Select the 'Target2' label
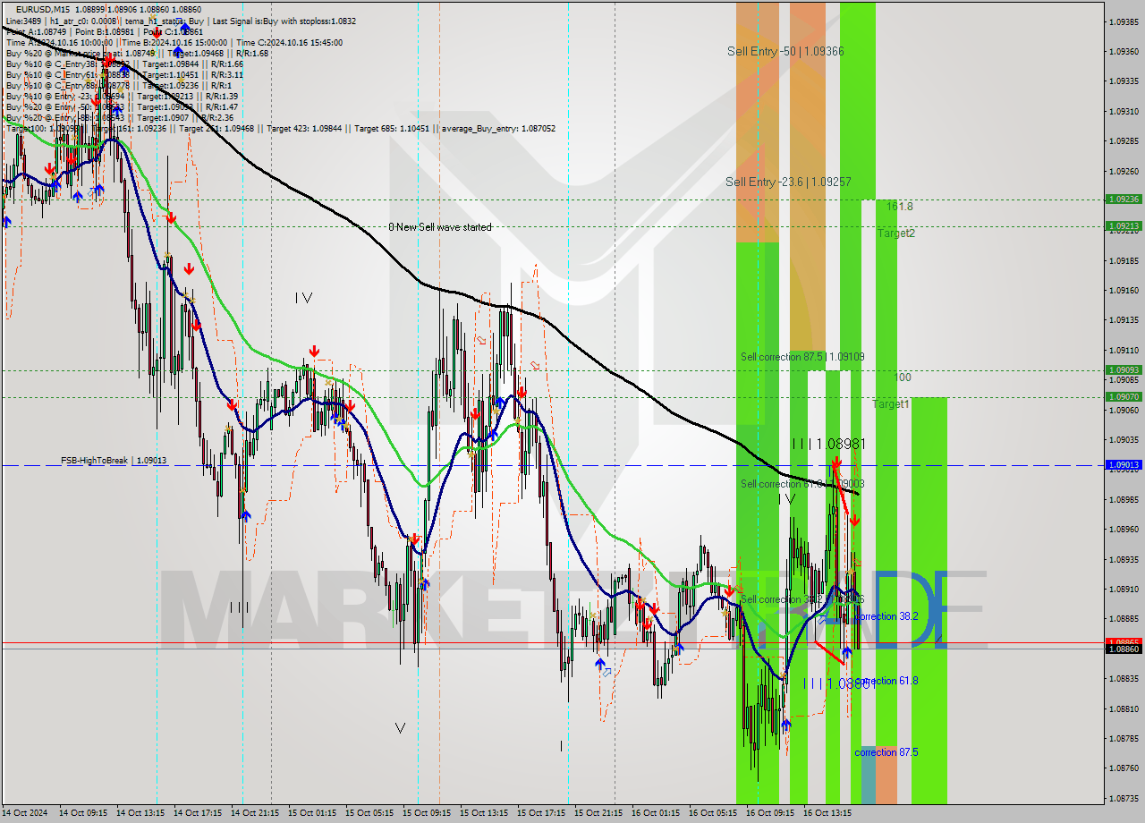Viewport: 1145px width, 823px height. point(895,233)
